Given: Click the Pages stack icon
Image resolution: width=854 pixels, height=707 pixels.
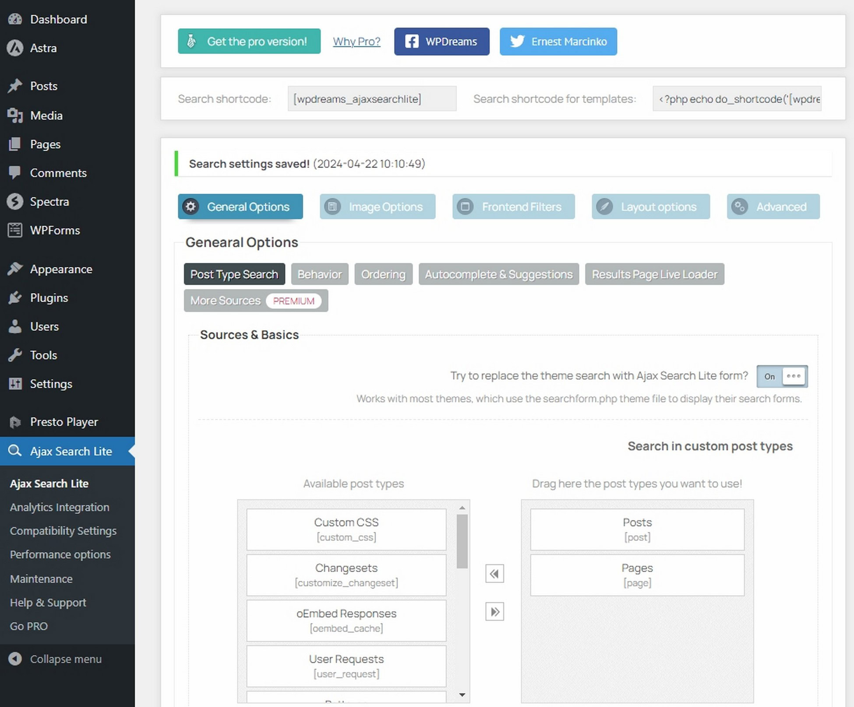Looking at the screenshot, I should coord(15,144).
